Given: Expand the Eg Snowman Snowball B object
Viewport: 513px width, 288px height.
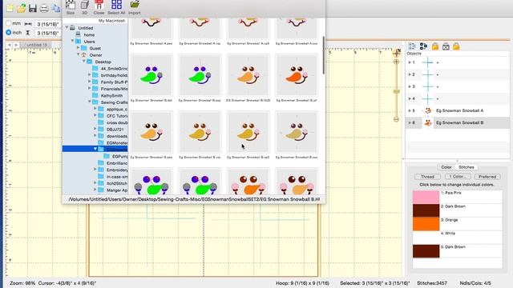Looking at the screenshot, I should [x=410, y=122].
